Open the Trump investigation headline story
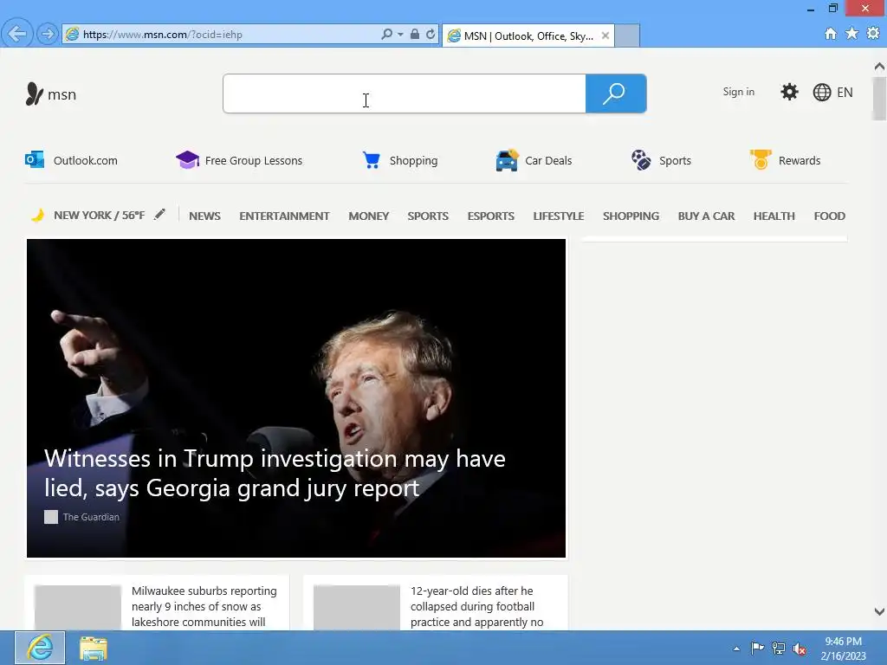This screenshot has height=665, width=887. coord(275,473)
